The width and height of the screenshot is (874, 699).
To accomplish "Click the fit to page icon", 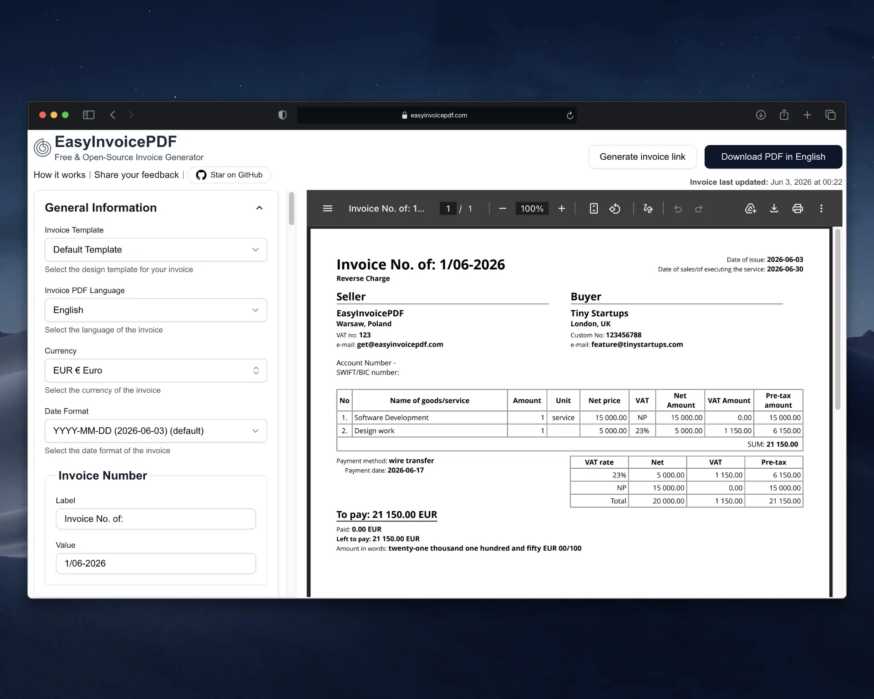I will click(594, 208).
